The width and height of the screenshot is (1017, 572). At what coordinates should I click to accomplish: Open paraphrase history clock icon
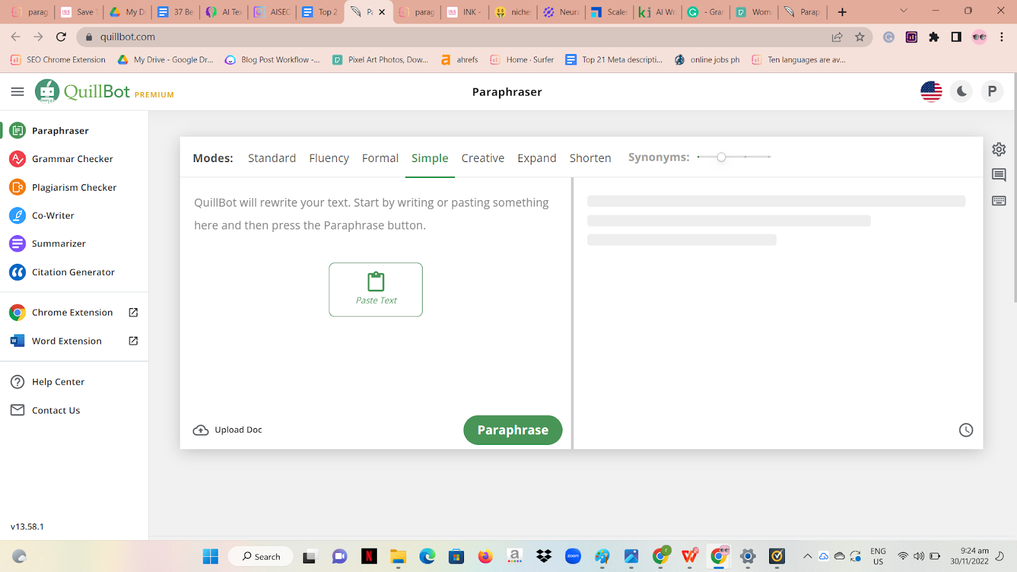click(966, 430)
